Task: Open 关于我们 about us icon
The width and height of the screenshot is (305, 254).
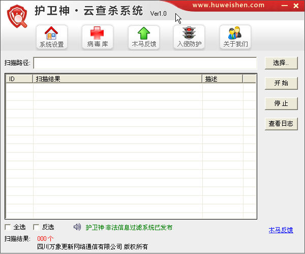Action: [235, 37]
